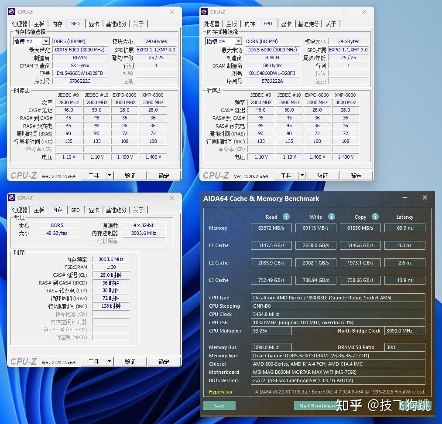Open 基准跑分 tab in 48 GBytes memory window
442x424 pixels.
click(116, 210)
